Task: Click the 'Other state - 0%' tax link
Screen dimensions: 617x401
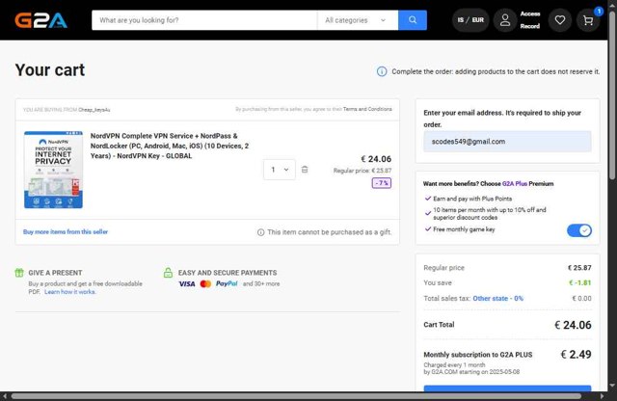Action: coord(497,299)
